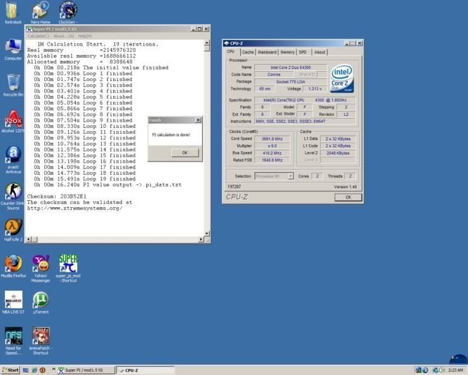Click the Voltage value 1.213 v

tap(315, 89)
